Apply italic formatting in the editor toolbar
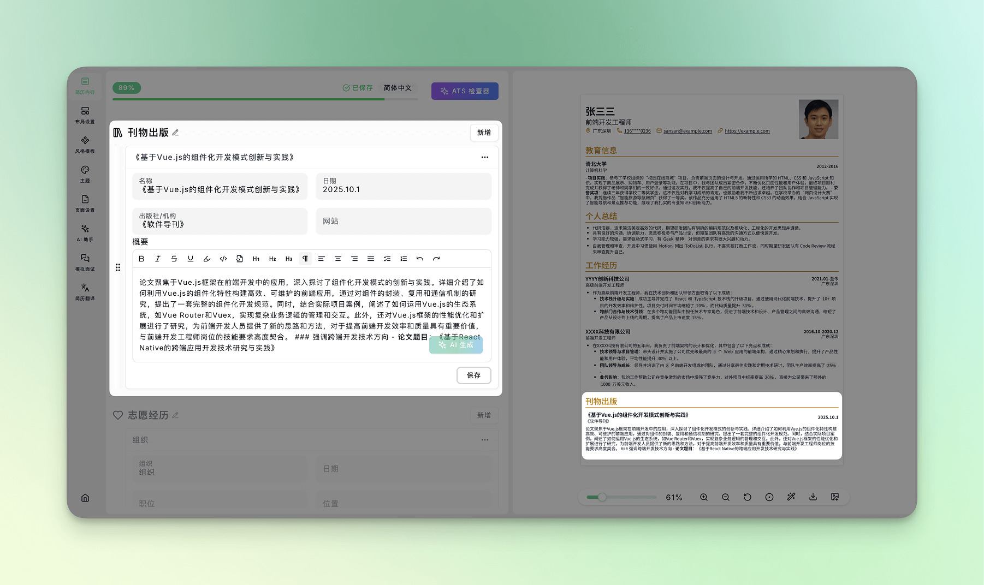984x585 pixels. point(158,259)
